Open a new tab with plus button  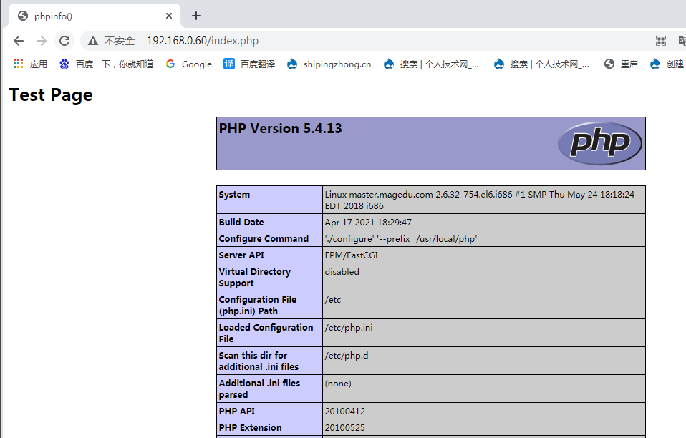(196, 16)
